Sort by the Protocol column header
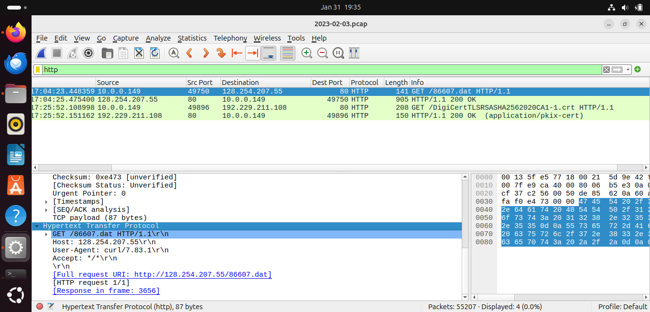 coord(367,83)
